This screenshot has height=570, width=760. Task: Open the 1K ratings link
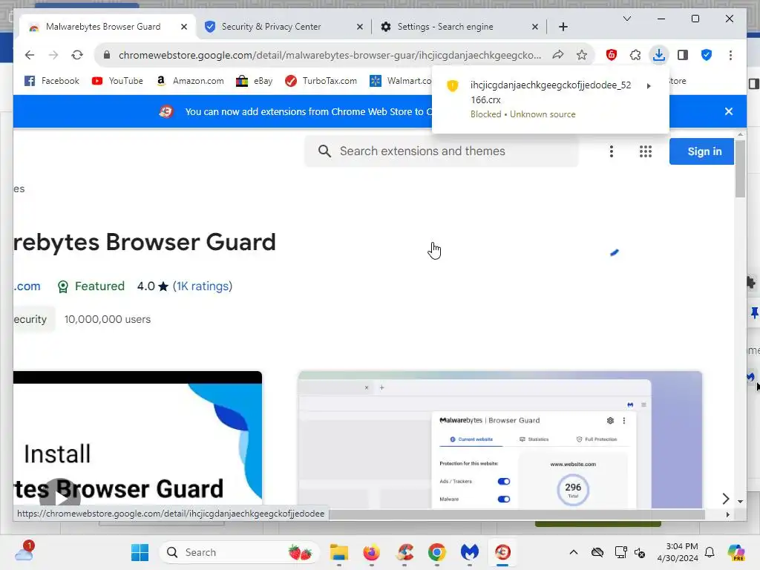203,286
